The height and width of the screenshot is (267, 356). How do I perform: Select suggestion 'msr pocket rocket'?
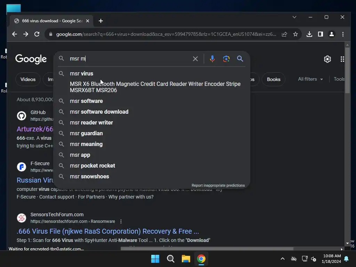click(152, 166)
